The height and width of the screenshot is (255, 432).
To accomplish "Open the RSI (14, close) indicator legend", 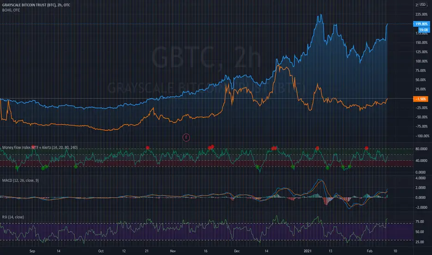I will click(x=13, y=217).
